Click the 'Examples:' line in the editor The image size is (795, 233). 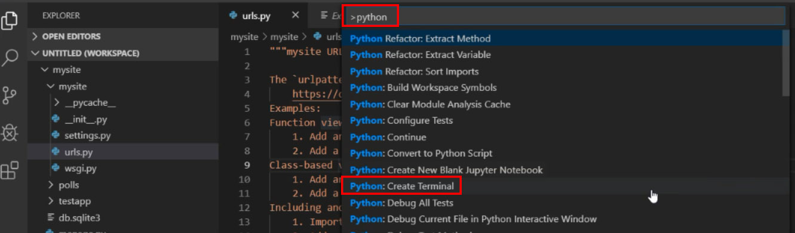(x=295, y=109)
